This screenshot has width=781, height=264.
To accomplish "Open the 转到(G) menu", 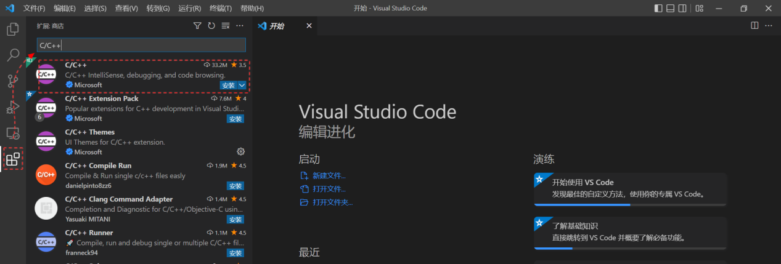I will coord(158,9).
